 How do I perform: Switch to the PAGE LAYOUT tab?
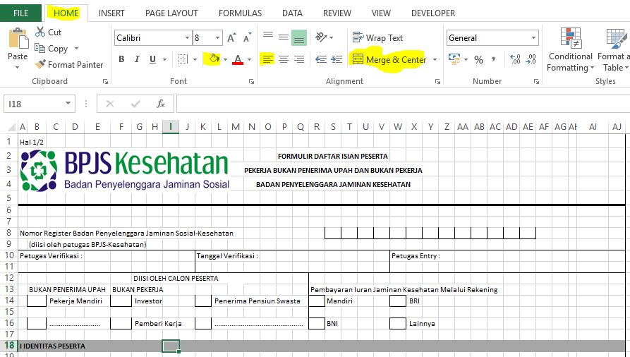(x=171, y=13)
